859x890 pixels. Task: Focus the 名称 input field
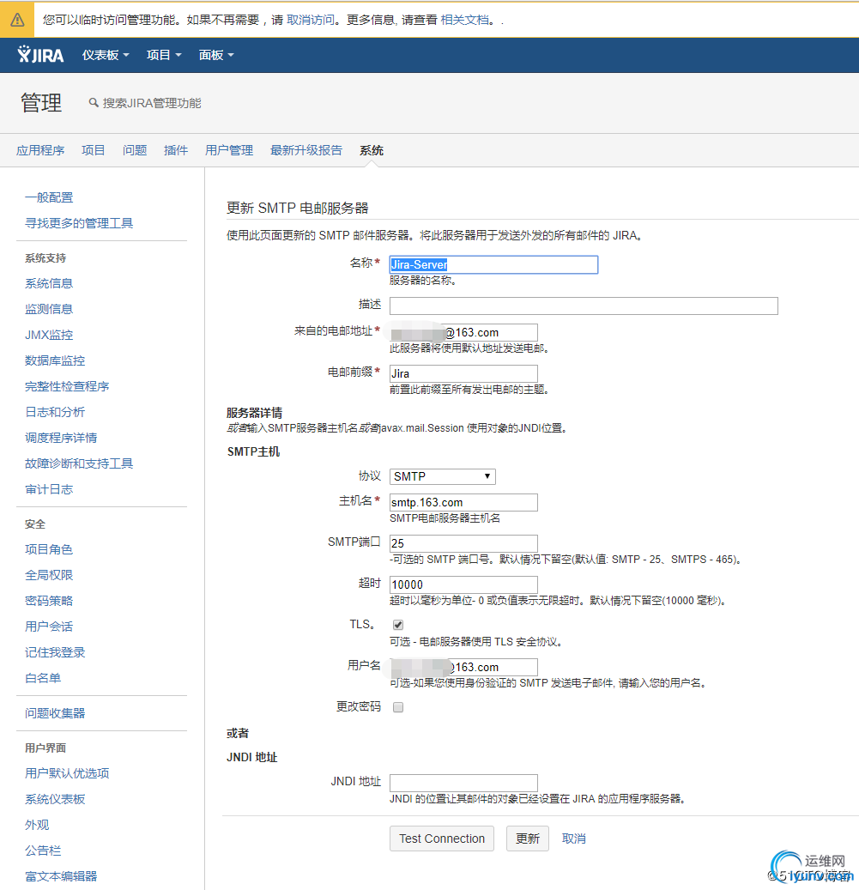tap(493, 264)
